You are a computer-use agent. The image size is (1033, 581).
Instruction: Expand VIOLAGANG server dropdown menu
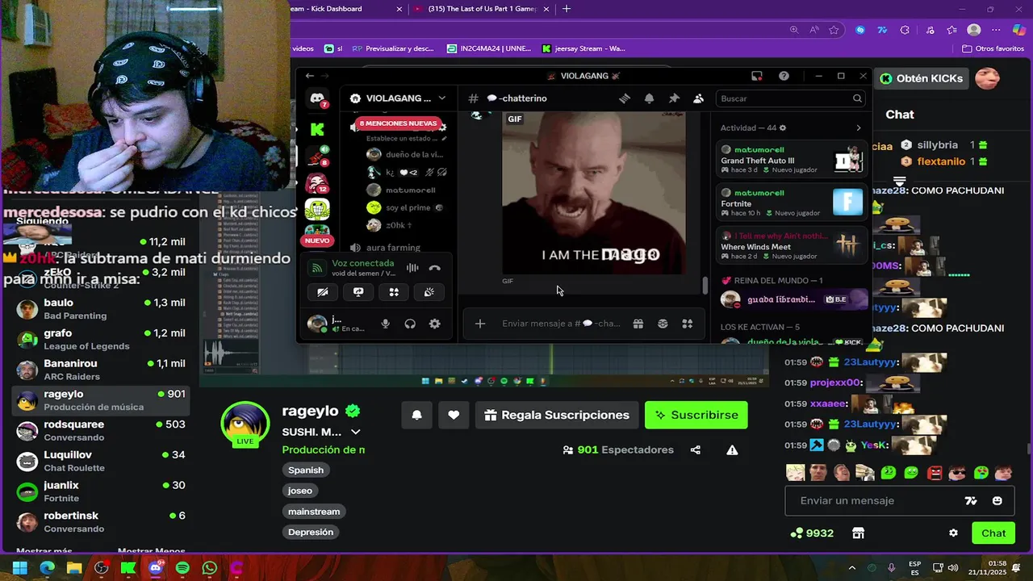441,98
